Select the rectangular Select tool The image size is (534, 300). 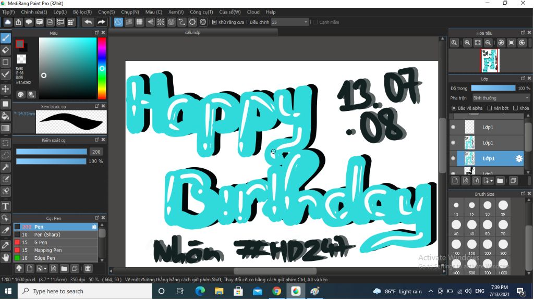click(5, 143)
